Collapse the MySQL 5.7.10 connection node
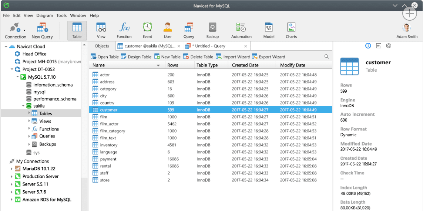This screenshot has height=211, width=423. click(17, 77)
